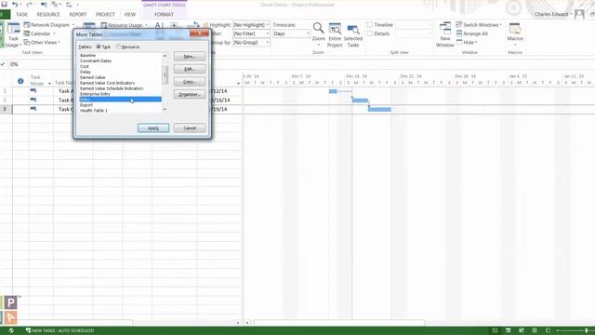Click the blue info indicator column icon
This screenshot has height=335, width=595.
click(20, 81)
